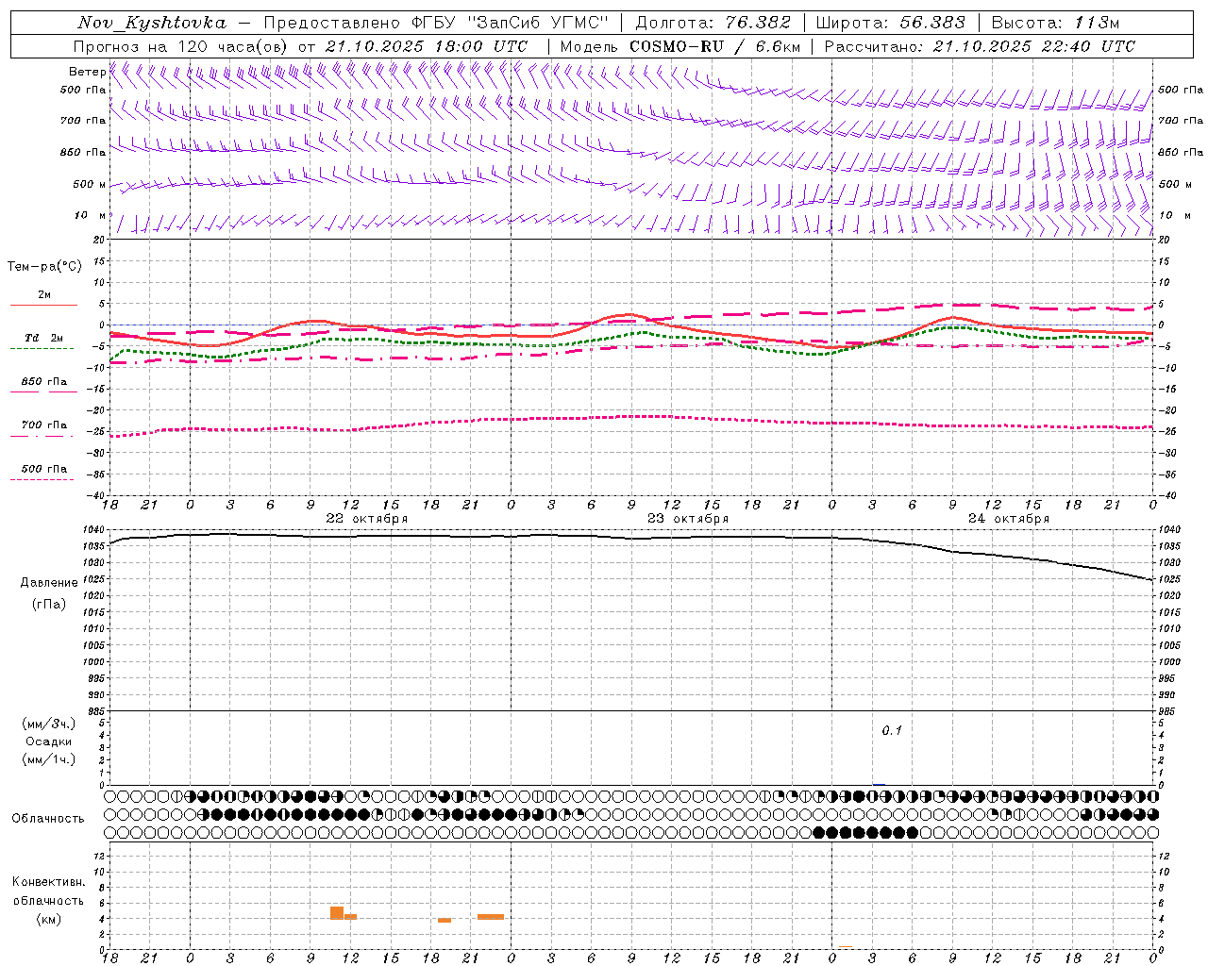Screen dimensions: 1208x966
Task: Select the 2м legend label above red line
Action: (x=44, y=294)
